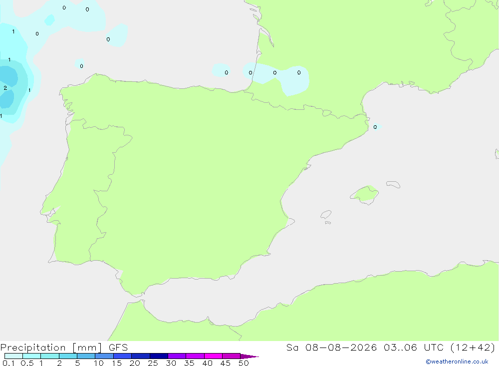Click the 'GFS' model label

click(x=118, y=347)
